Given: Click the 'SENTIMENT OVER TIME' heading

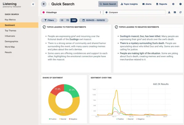Looking at the screenshot, I should point(101,78).
